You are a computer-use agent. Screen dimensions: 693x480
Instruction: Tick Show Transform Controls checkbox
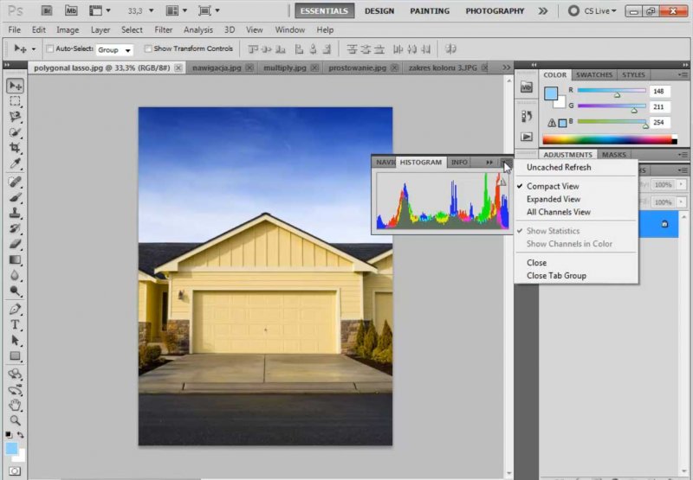(x=148, y=49)
